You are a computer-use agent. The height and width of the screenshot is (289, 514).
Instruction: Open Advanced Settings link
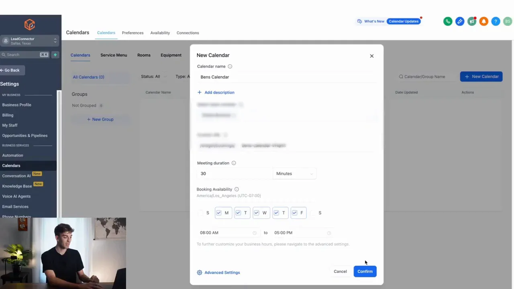218,273
